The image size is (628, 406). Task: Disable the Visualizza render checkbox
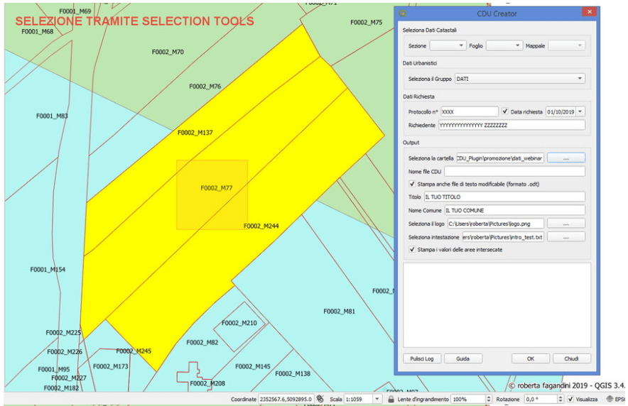tap(570, 400)
